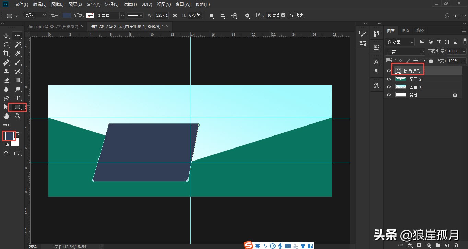The image size is (468, 249).
Task: Select the Rectangular Marquee tool
Action: pos(17,36)
